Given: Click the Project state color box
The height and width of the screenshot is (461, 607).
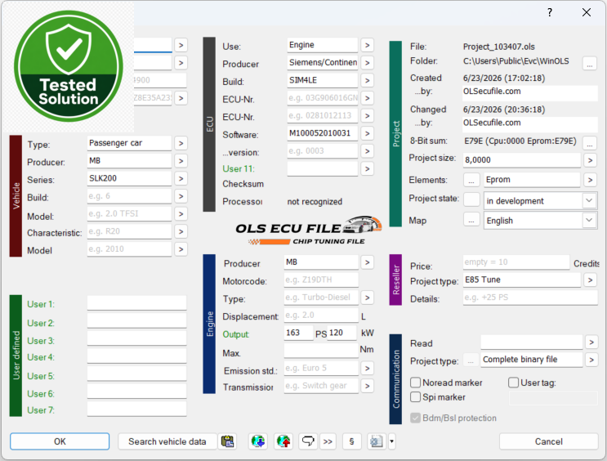Looking at the screenshot, I should coord(471,199).
